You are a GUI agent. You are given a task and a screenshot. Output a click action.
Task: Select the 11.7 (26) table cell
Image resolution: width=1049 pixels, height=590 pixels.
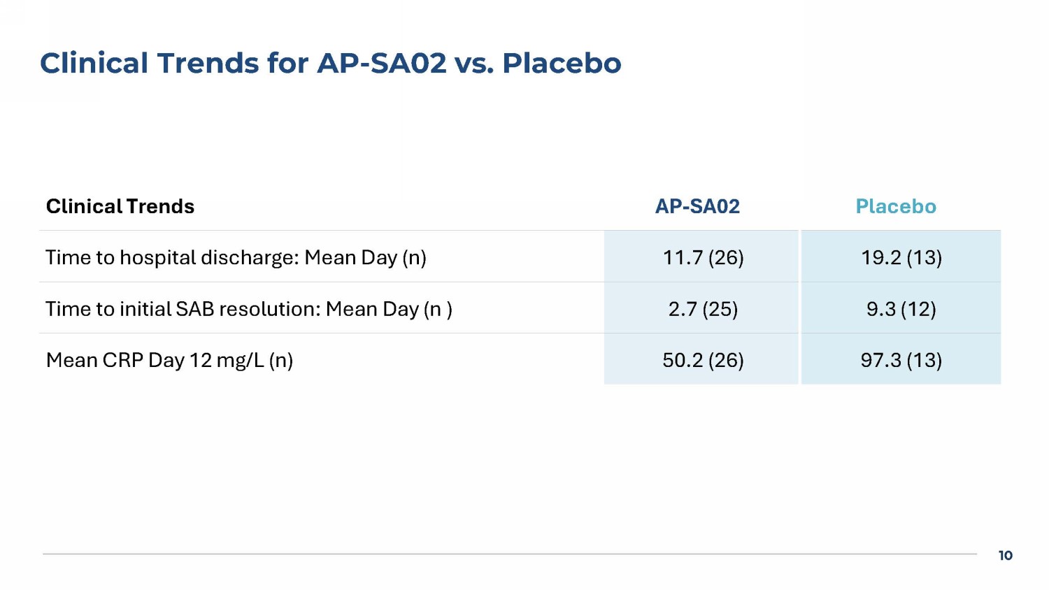pyautogui.click(x=703, y=257)
